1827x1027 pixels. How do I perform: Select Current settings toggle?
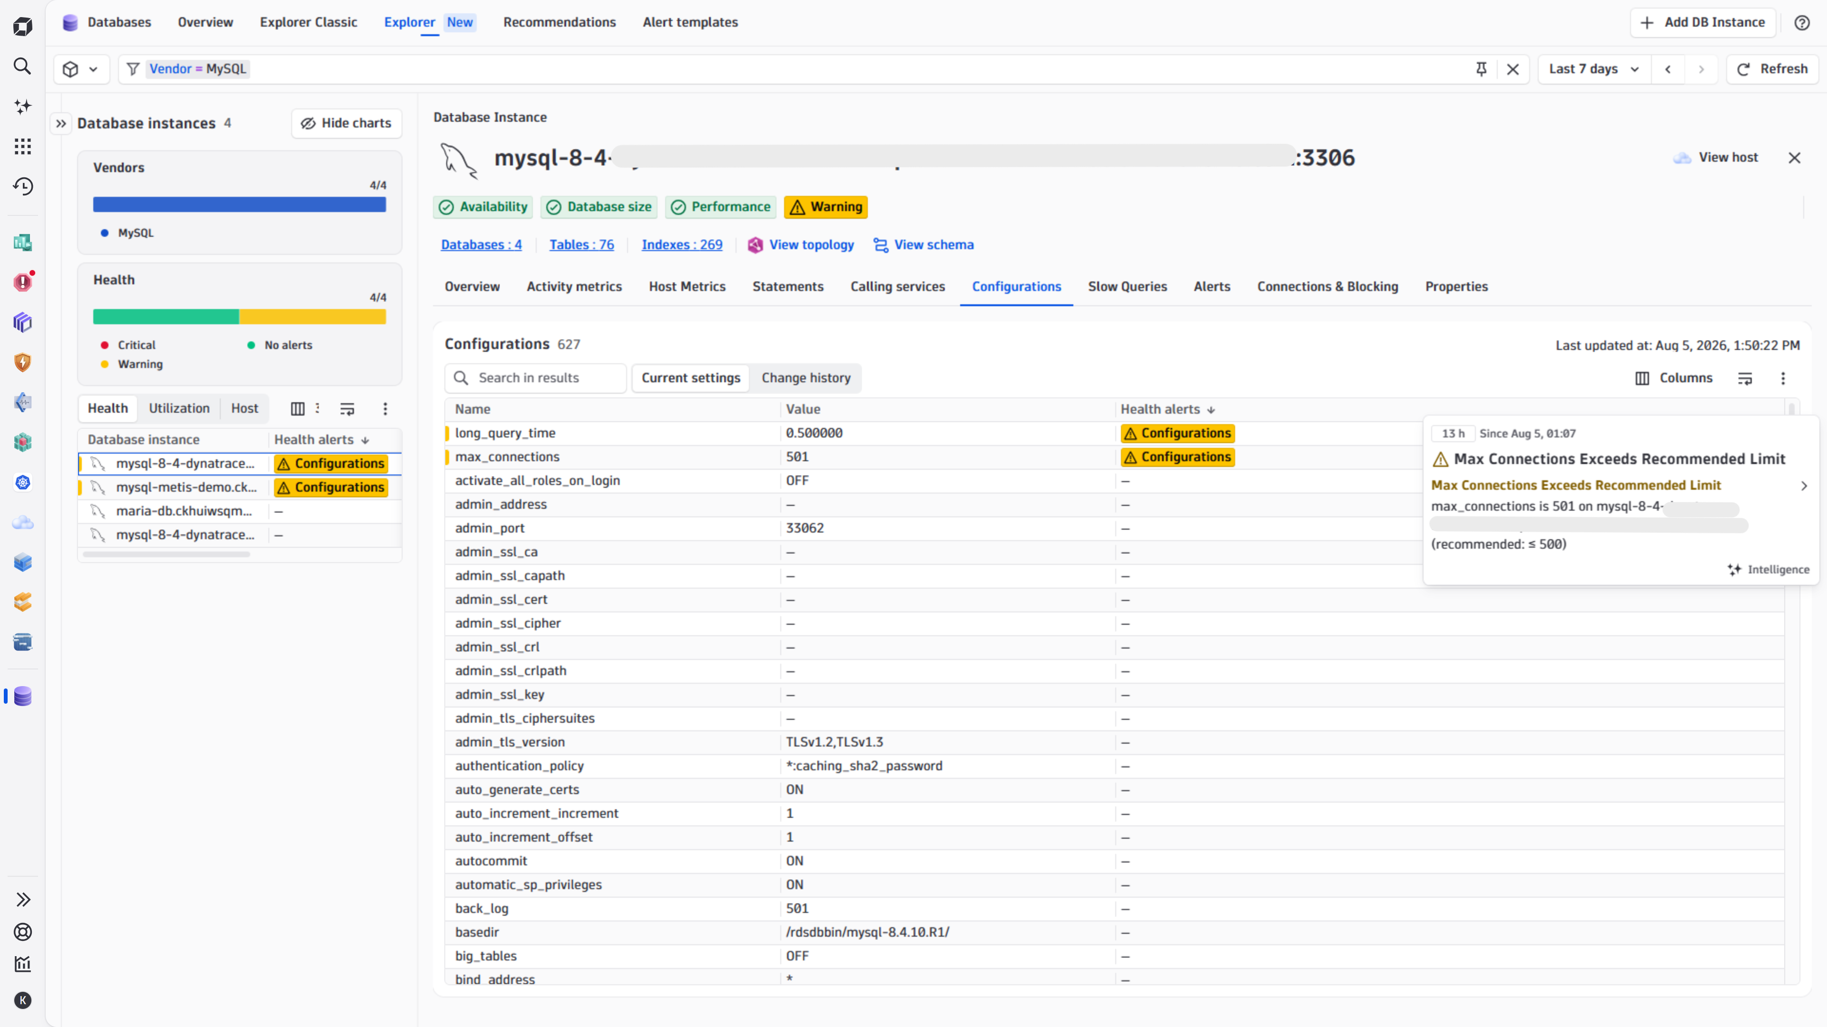pos(690,378)
